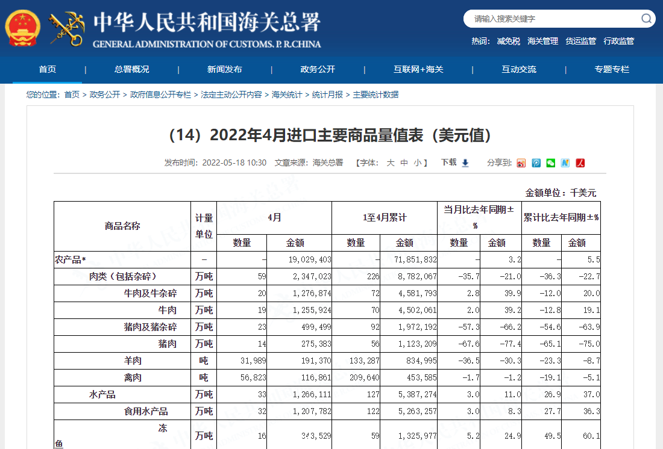Click cell value 1,325,977

click(x=417, y=436)
